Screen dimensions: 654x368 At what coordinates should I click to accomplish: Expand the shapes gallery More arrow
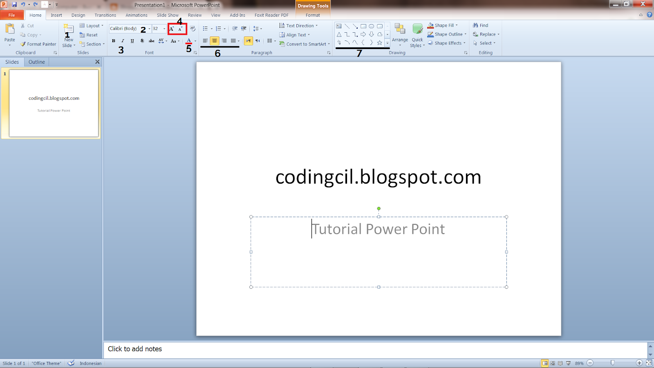(x=387, y=43)
